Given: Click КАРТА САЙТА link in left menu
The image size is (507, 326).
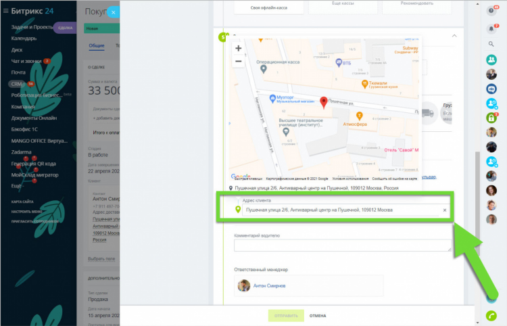Looking at the screenshot, I should click(x=22, y=202).
